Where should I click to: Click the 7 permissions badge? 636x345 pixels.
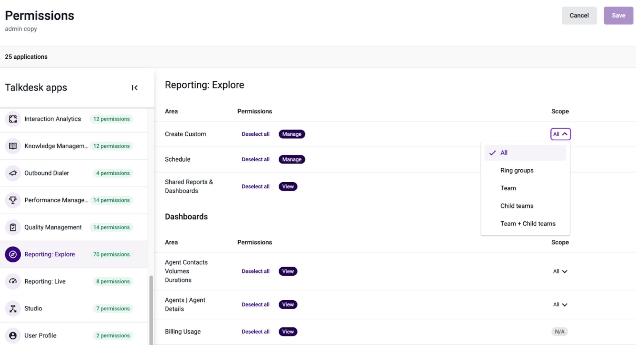click(x=113, y=308)
